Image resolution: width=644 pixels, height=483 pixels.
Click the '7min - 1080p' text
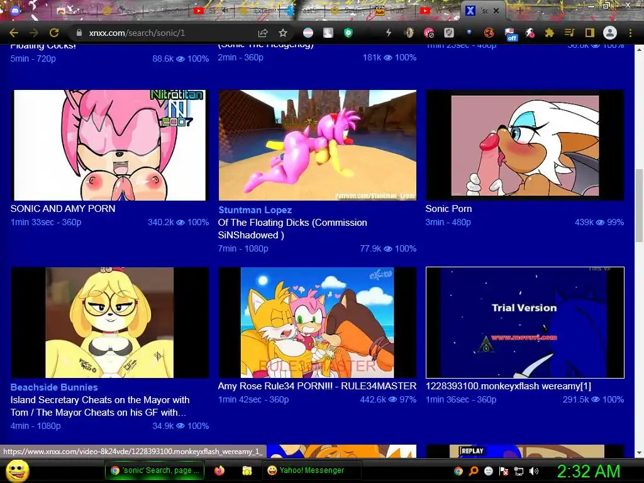tap(243, 248)
